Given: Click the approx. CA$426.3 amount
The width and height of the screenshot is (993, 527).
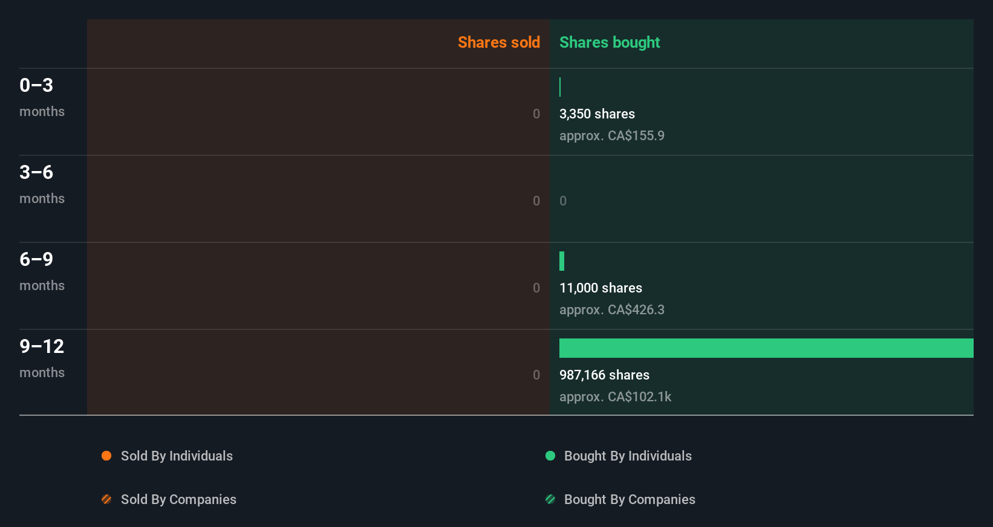Looking at the screenshot, I should [x=611, y=309].
